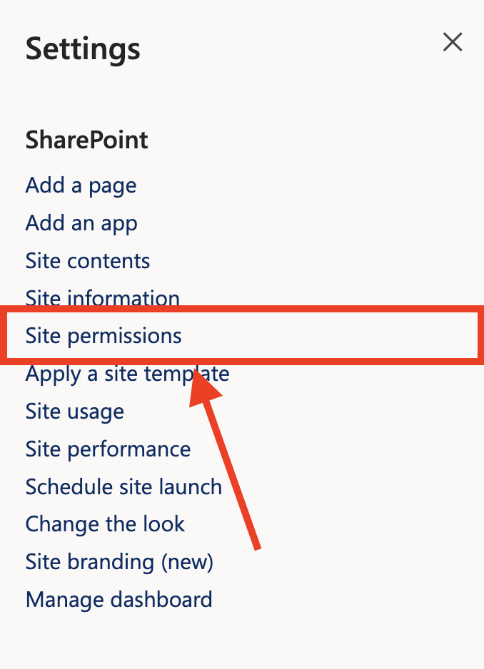Open Add an app

pyautogui.click(x=81, y=223)
